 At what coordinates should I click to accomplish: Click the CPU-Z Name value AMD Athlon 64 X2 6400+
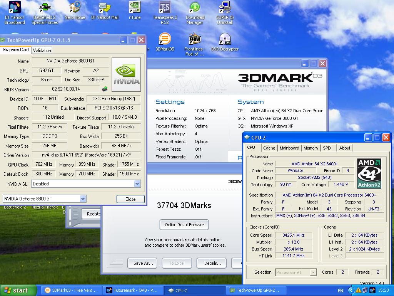315,164
